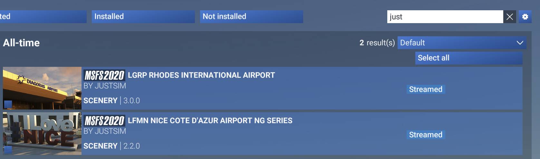Click MSFS2020 badge on LFMN Nice entry
Viewport: 540px width, 159px height.
coord(104,121)
